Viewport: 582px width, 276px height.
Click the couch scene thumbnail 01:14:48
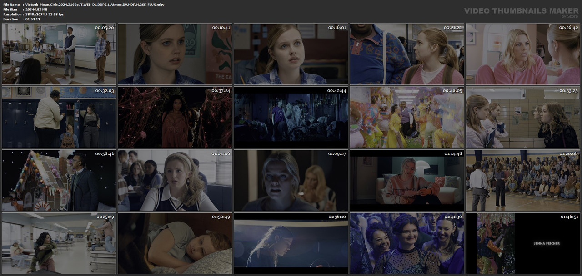tap(407, 180)
